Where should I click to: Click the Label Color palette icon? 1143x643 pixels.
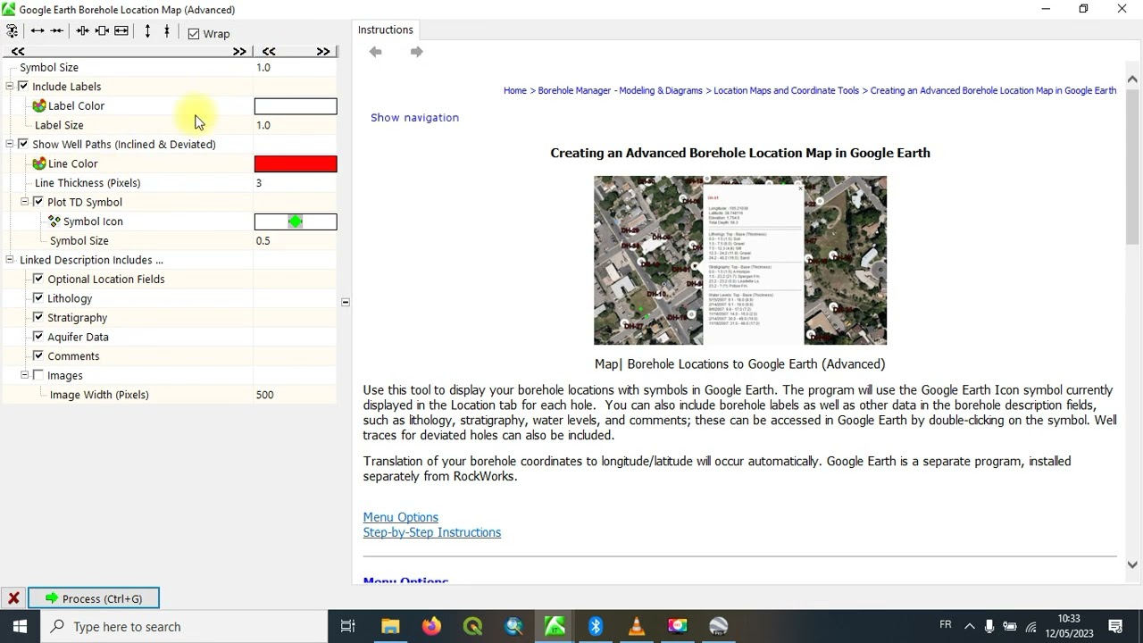(39, 105)
